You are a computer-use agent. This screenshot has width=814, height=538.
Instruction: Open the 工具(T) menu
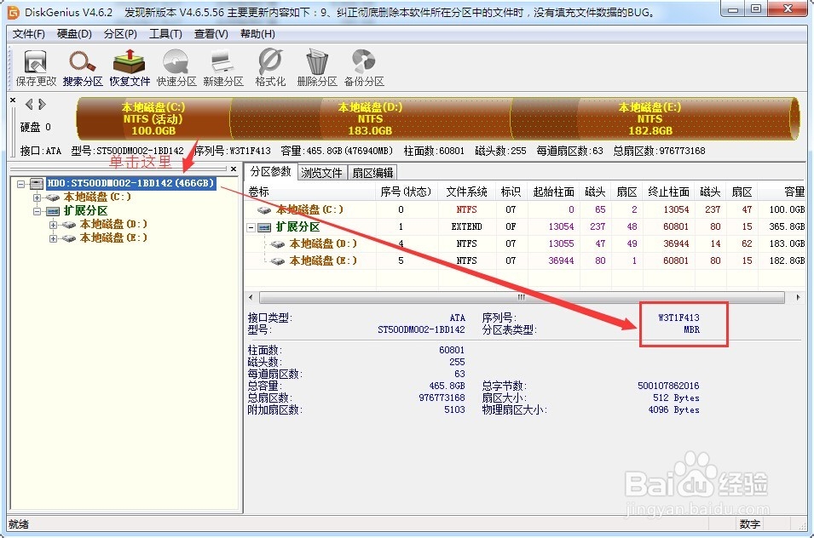[x=165, y=34]
